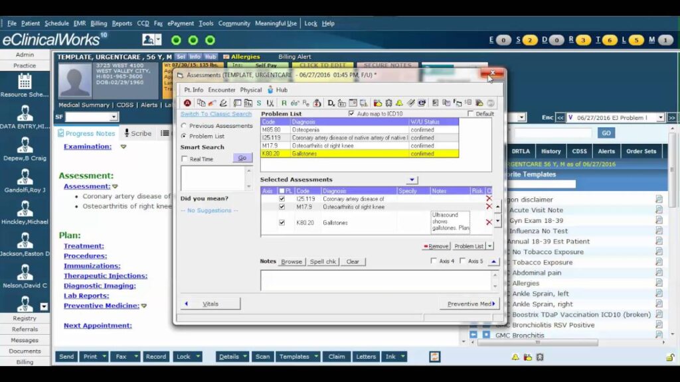Open the Reports menu

pos(122,23)
